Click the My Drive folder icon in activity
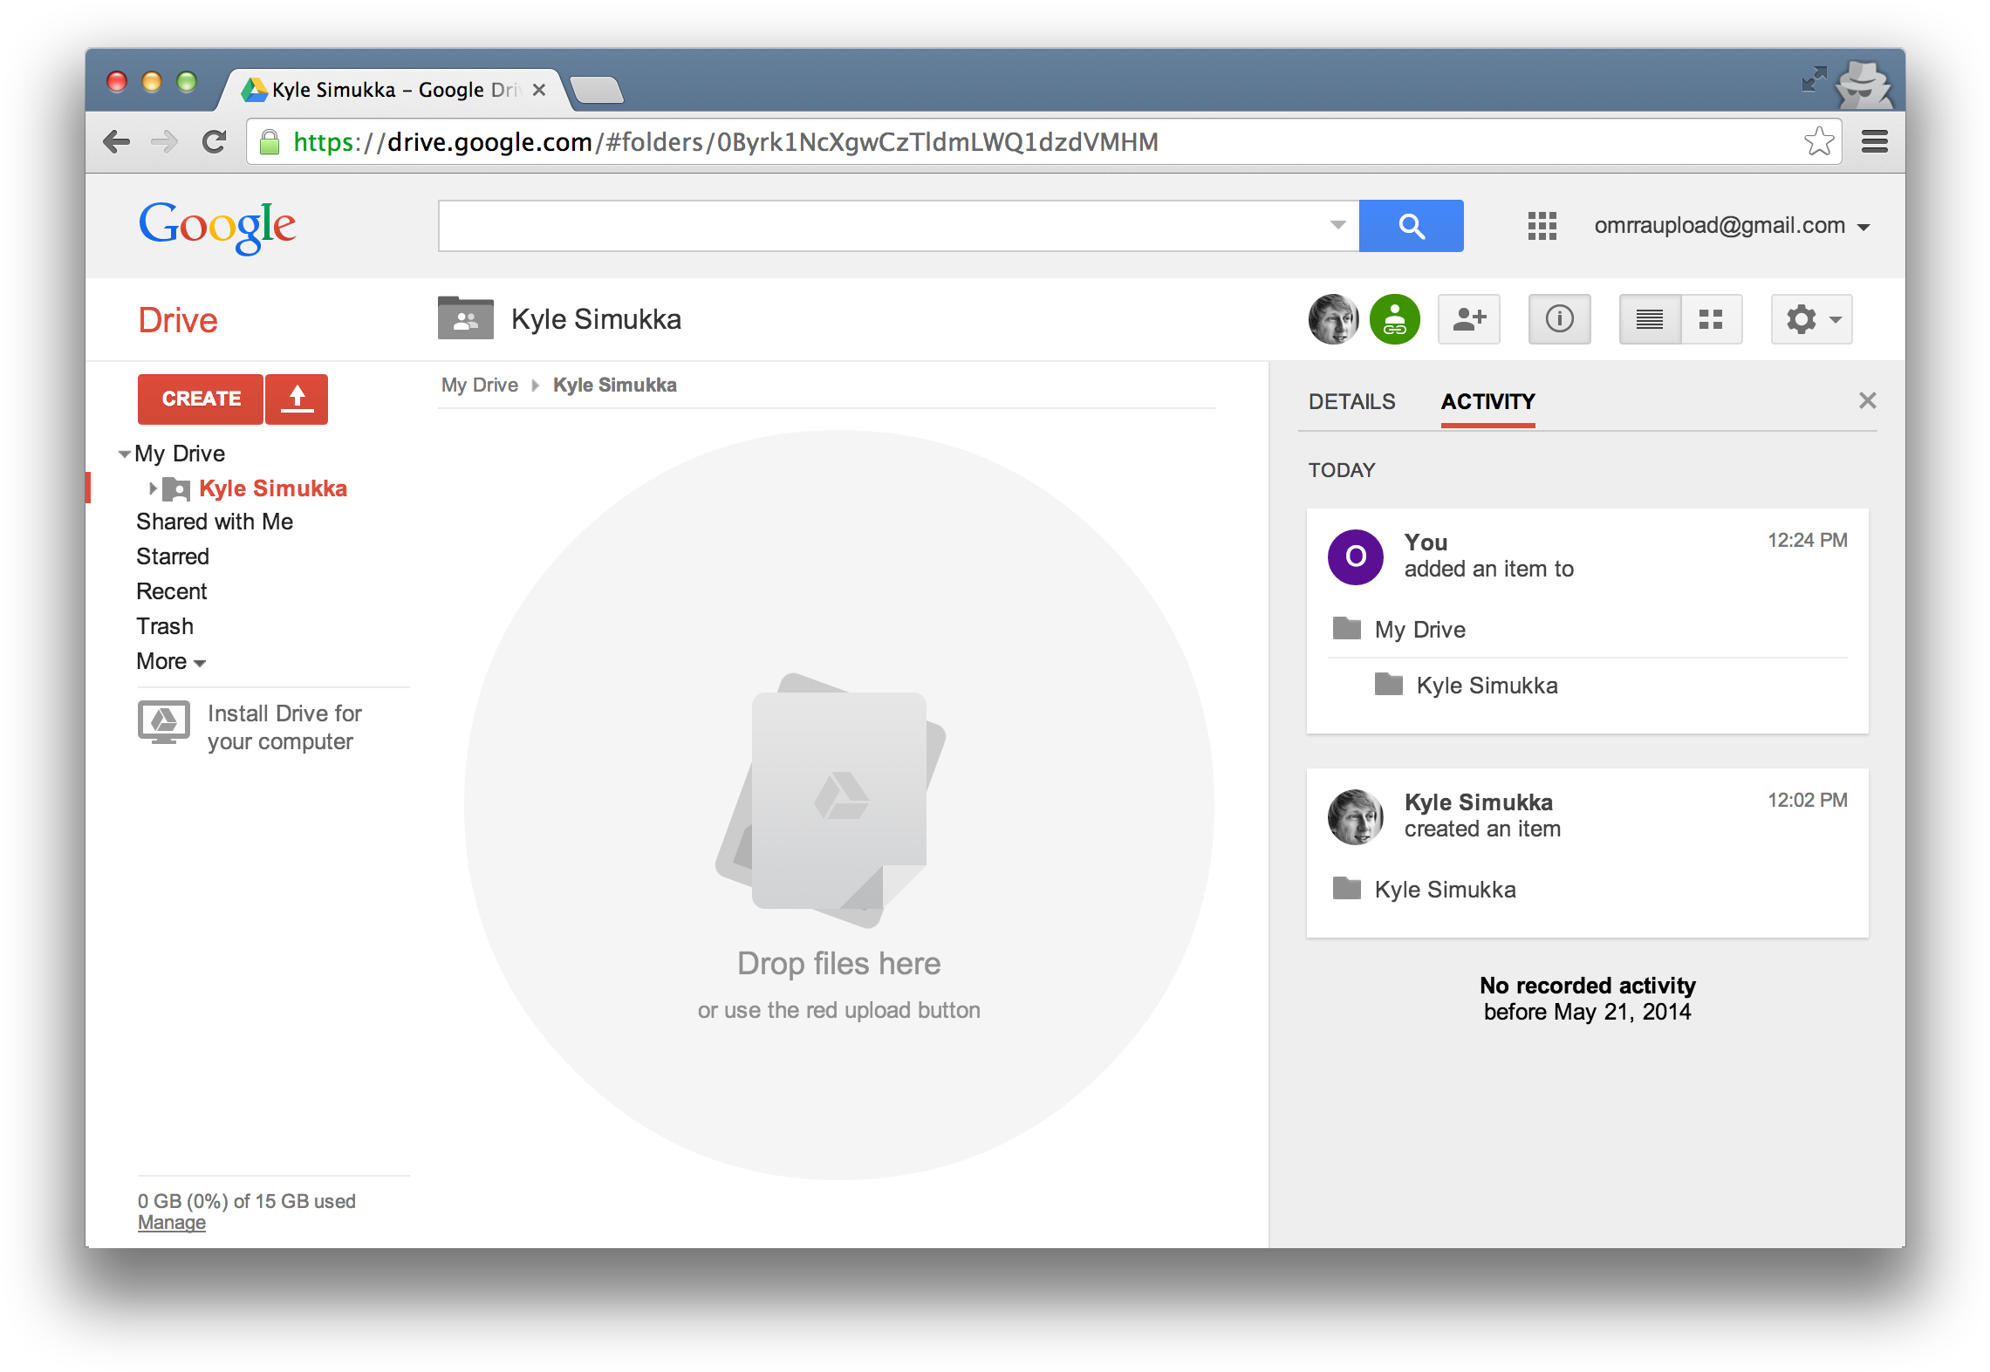Screen dimensions: 1990x1372 (x=1347, y=628)
